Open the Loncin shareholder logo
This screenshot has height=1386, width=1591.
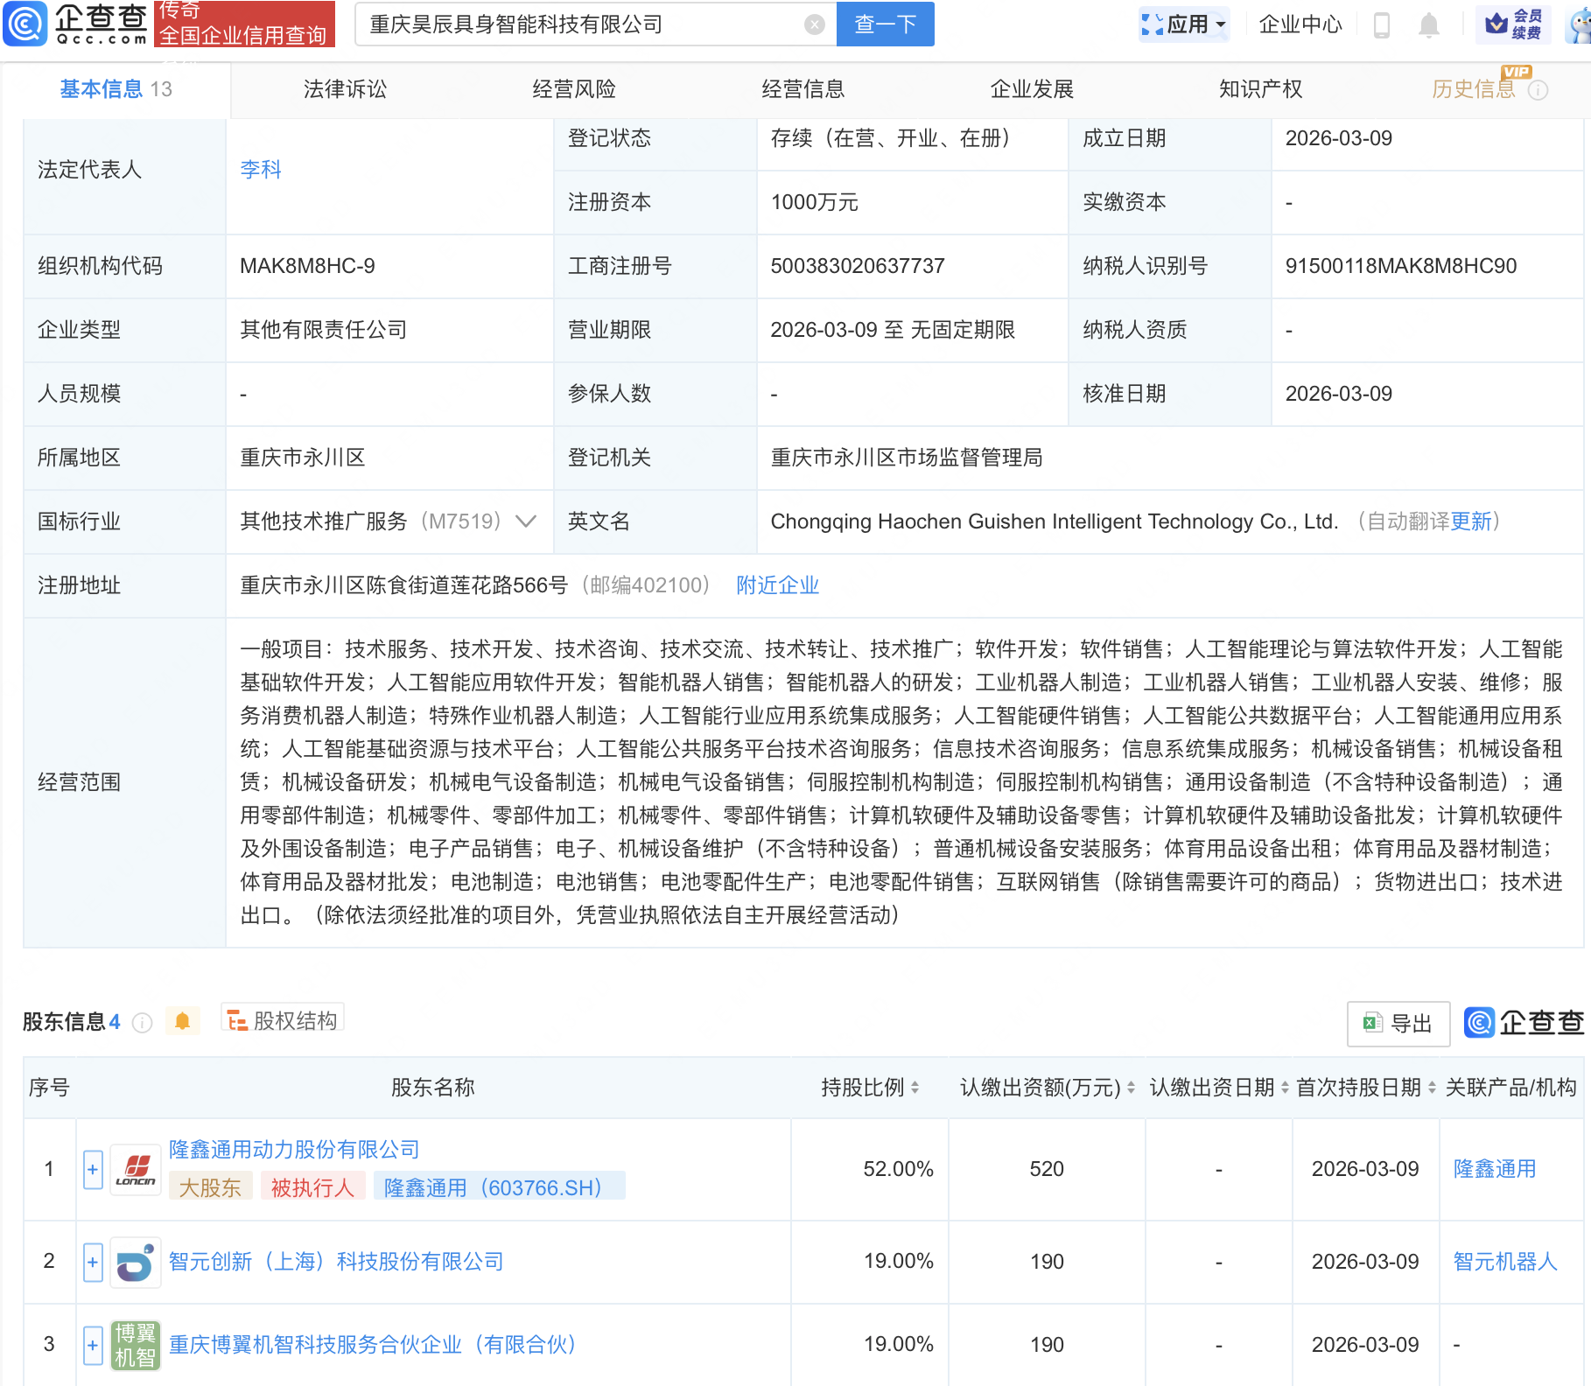tap(136, 1170)
